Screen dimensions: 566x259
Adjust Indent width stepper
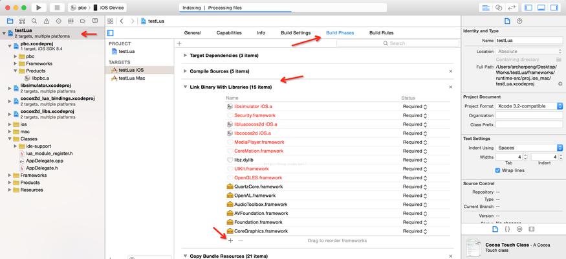(x=560, y=157)
